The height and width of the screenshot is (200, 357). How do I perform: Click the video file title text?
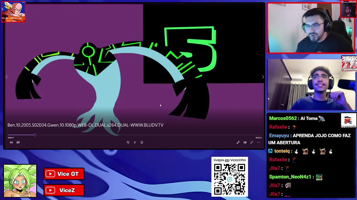pos(85,125)
